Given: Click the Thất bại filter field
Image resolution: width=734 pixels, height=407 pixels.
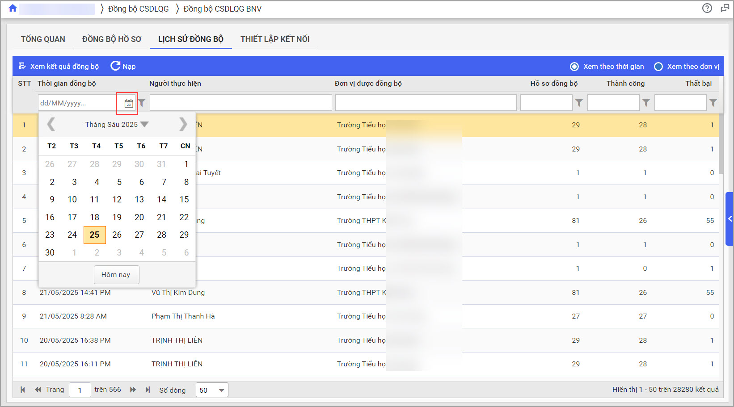Looking at the screenshot, I should pyautogui.click(x=680, y=103).
